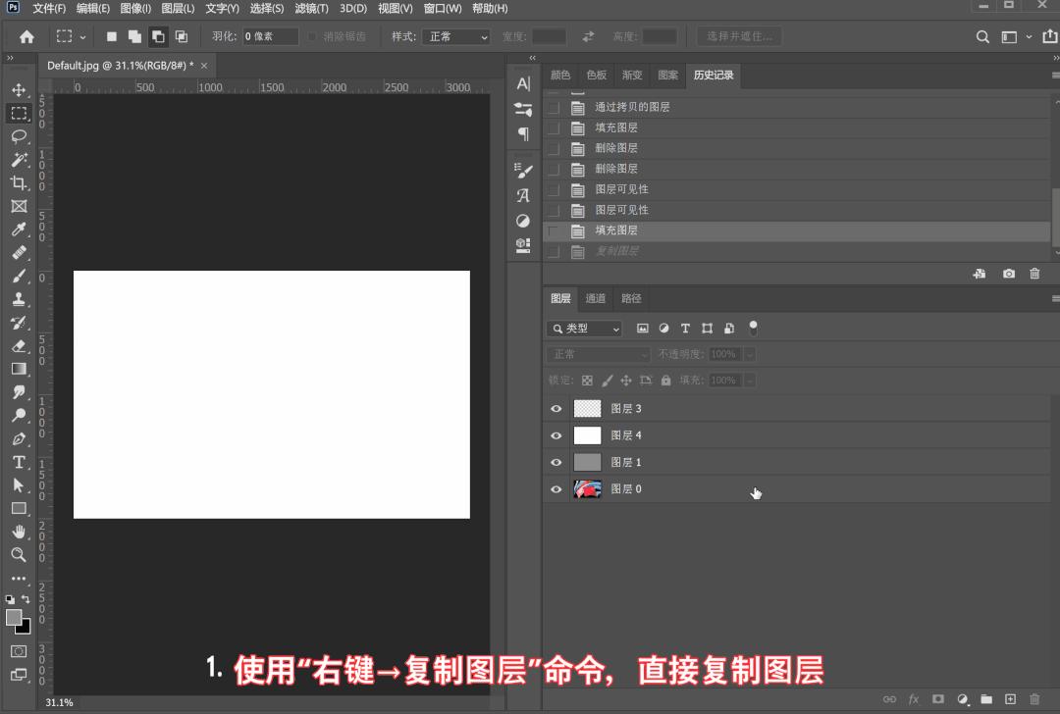1060x714 pixels.
Task: Delete the current history state via trash icon
Action: (x=1034, y=274)
